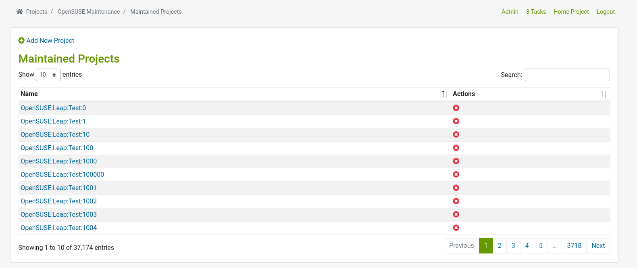Image resolution: width=637 pixels, height=268 pixels.
Task: Open the 3 Tasks page
Action: click(x=536, y=12)
